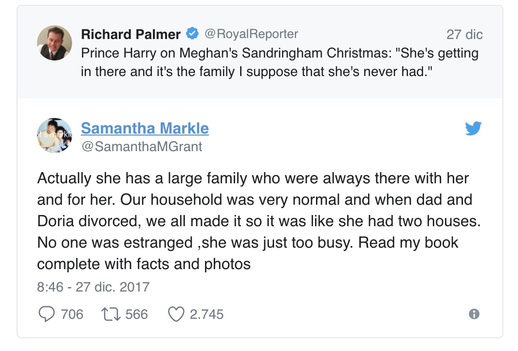The height and width of the screenshot is (351, 518).
Task: Open the tweet info circle icon
Action: pyautogui.click(x=474, y=314)
